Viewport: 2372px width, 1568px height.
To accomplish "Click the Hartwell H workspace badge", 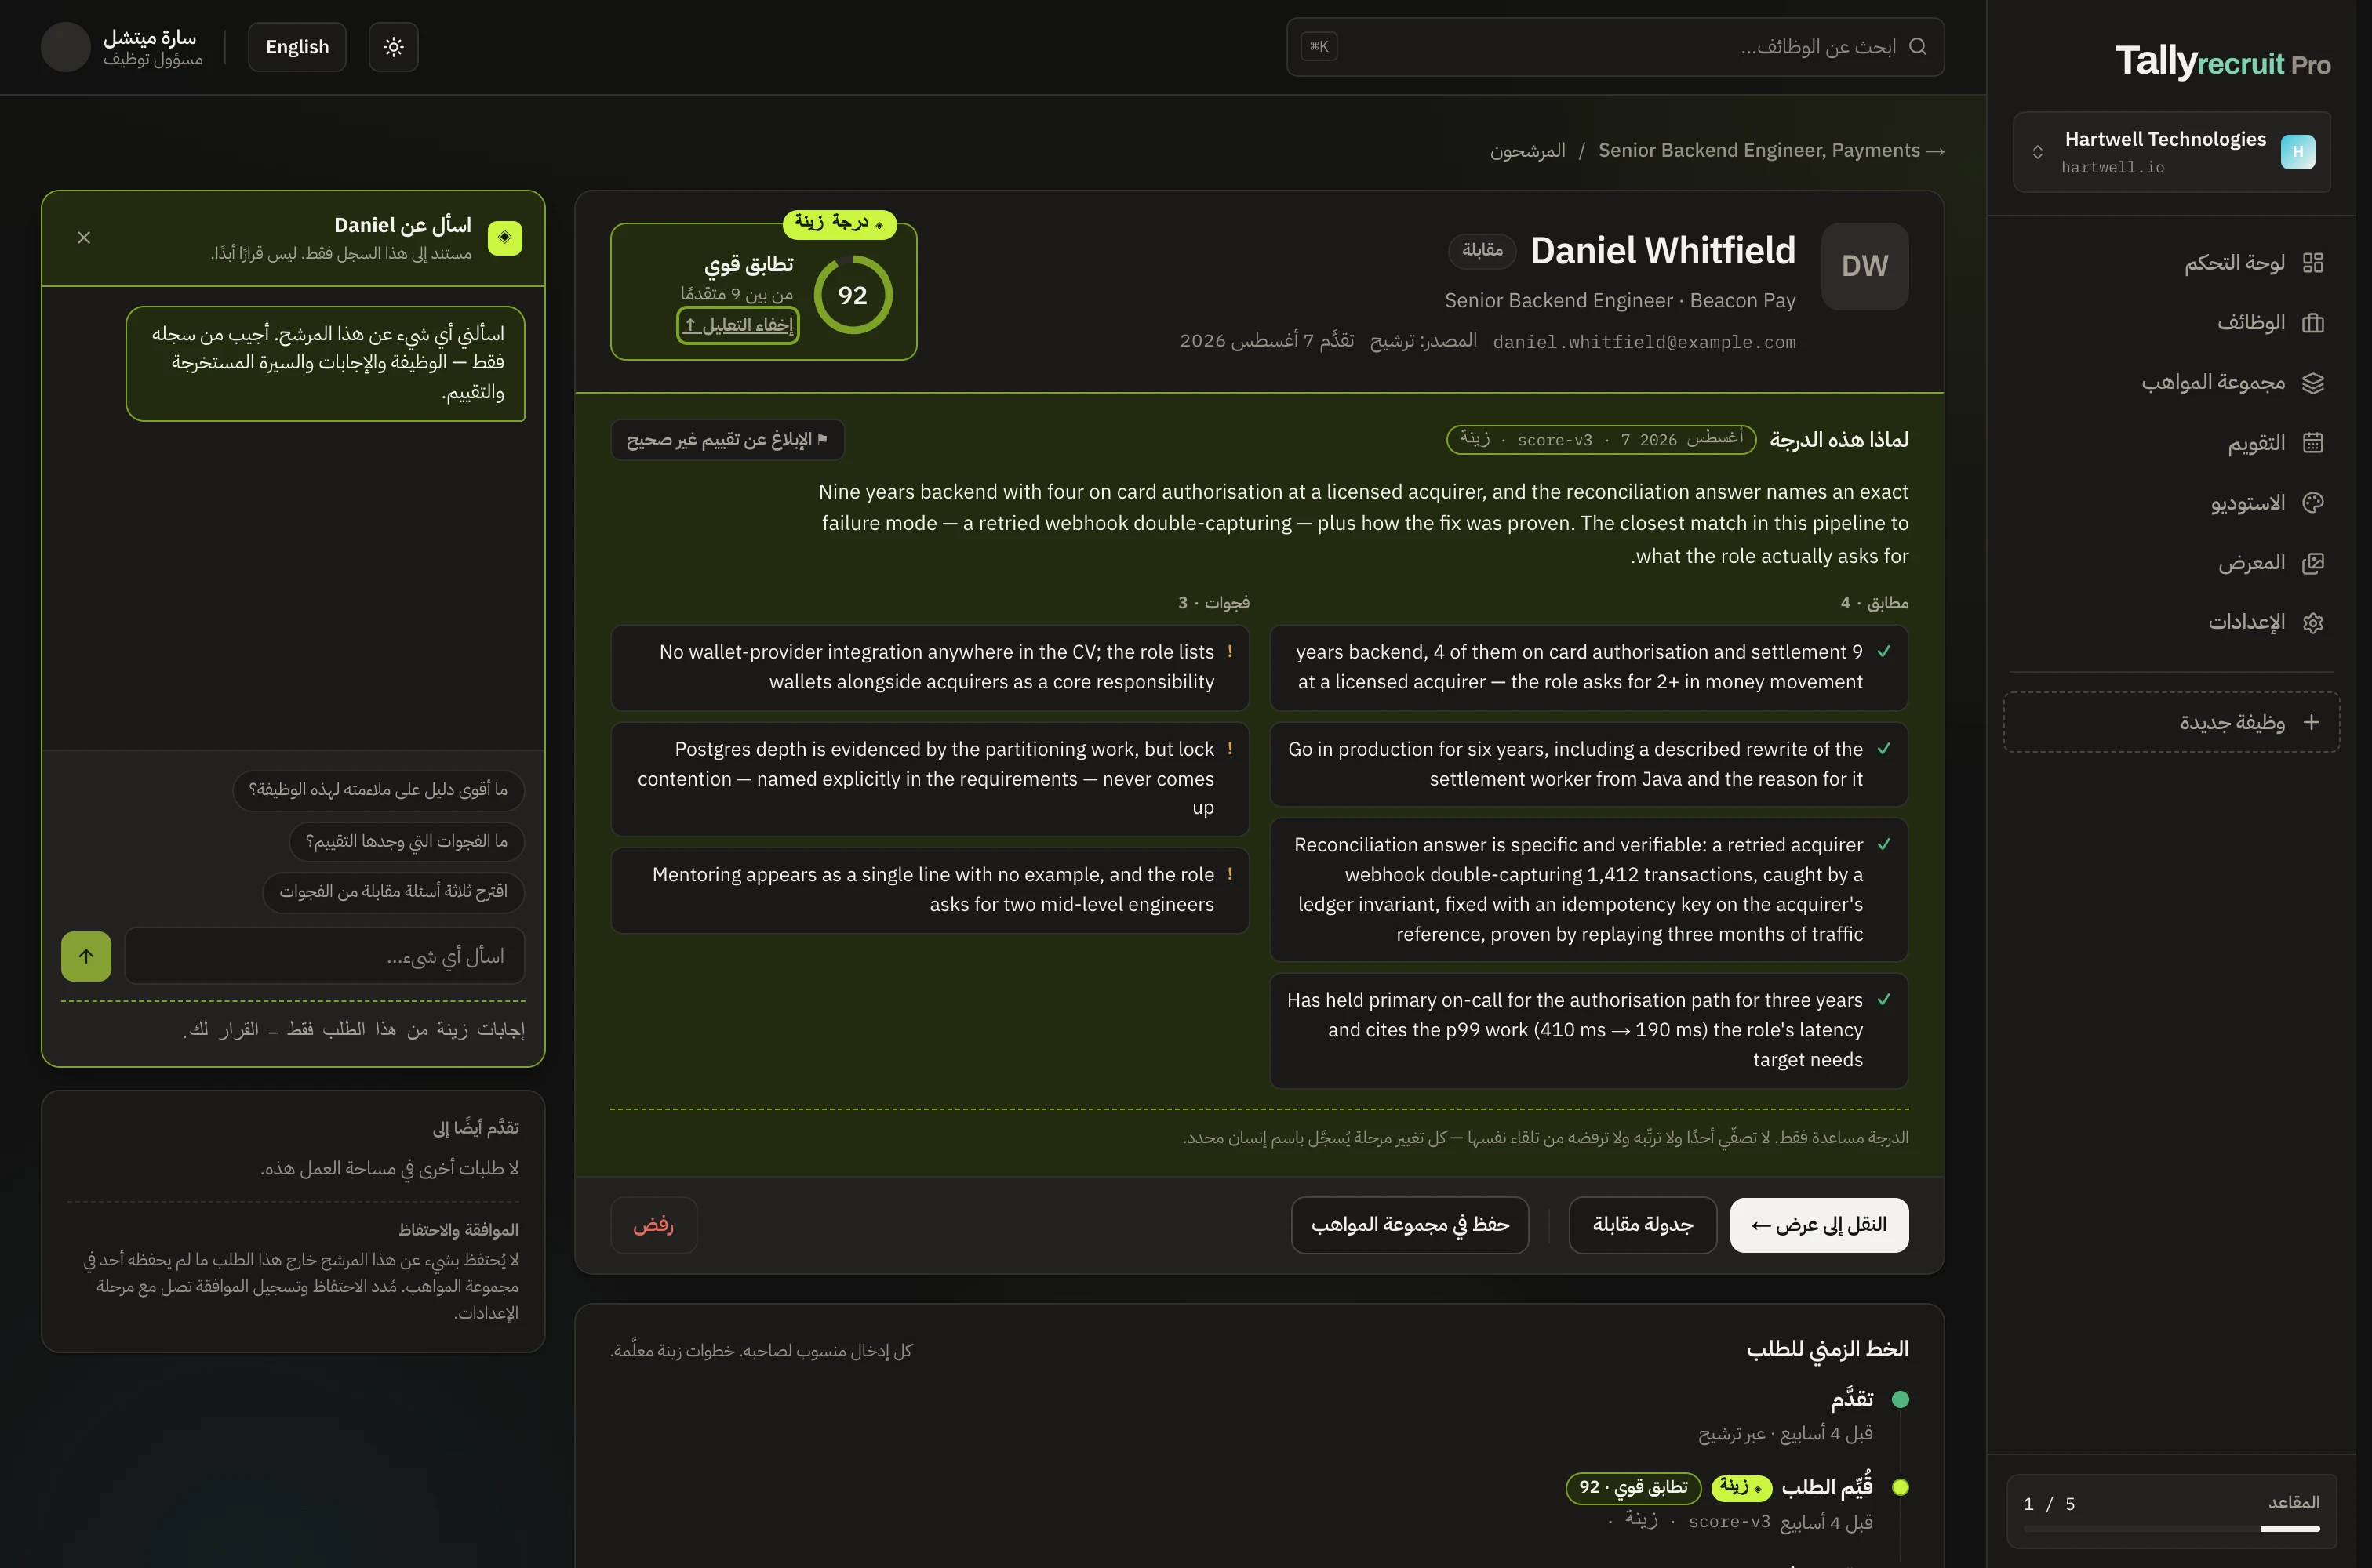I will [2297, 152].
